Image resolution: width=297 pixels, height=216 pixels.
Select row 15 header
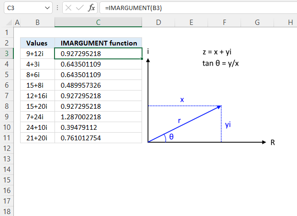coord(7,180)
